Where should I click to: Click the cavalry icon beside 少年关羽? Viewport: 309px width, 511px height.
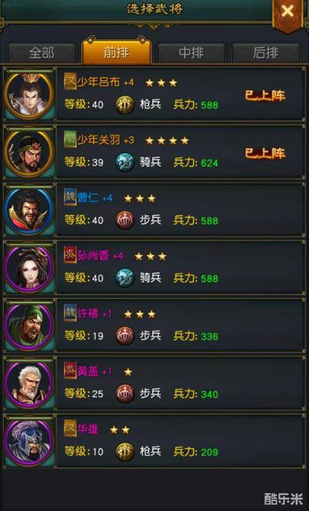click(x=125, y=162)
